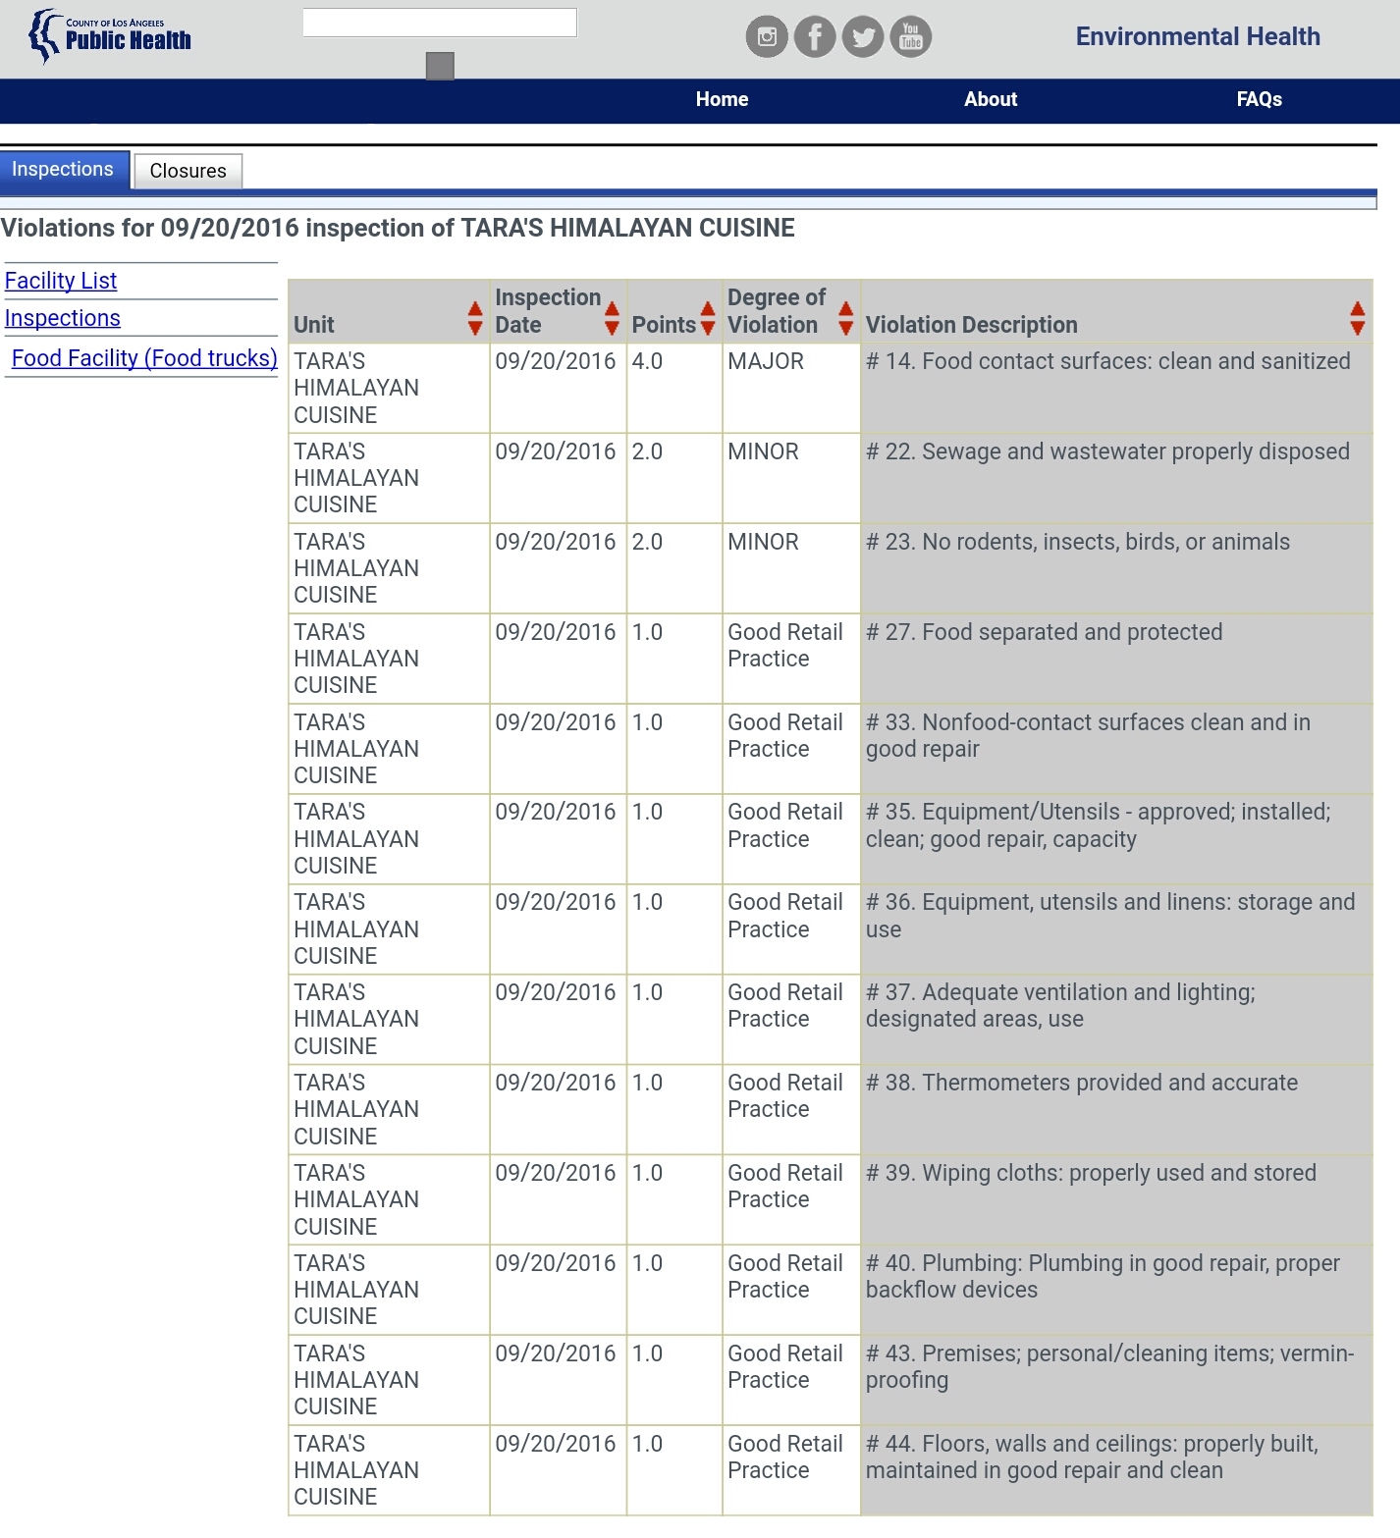Click the search input field

(440, 23)
